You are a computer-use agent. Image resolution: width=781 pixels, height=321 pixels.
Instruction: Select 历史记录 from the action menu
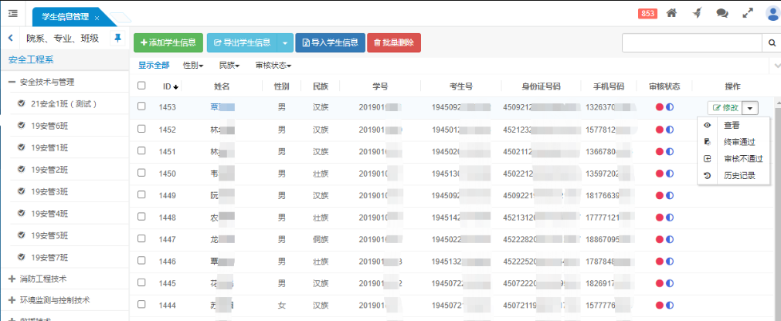(739, 176)
